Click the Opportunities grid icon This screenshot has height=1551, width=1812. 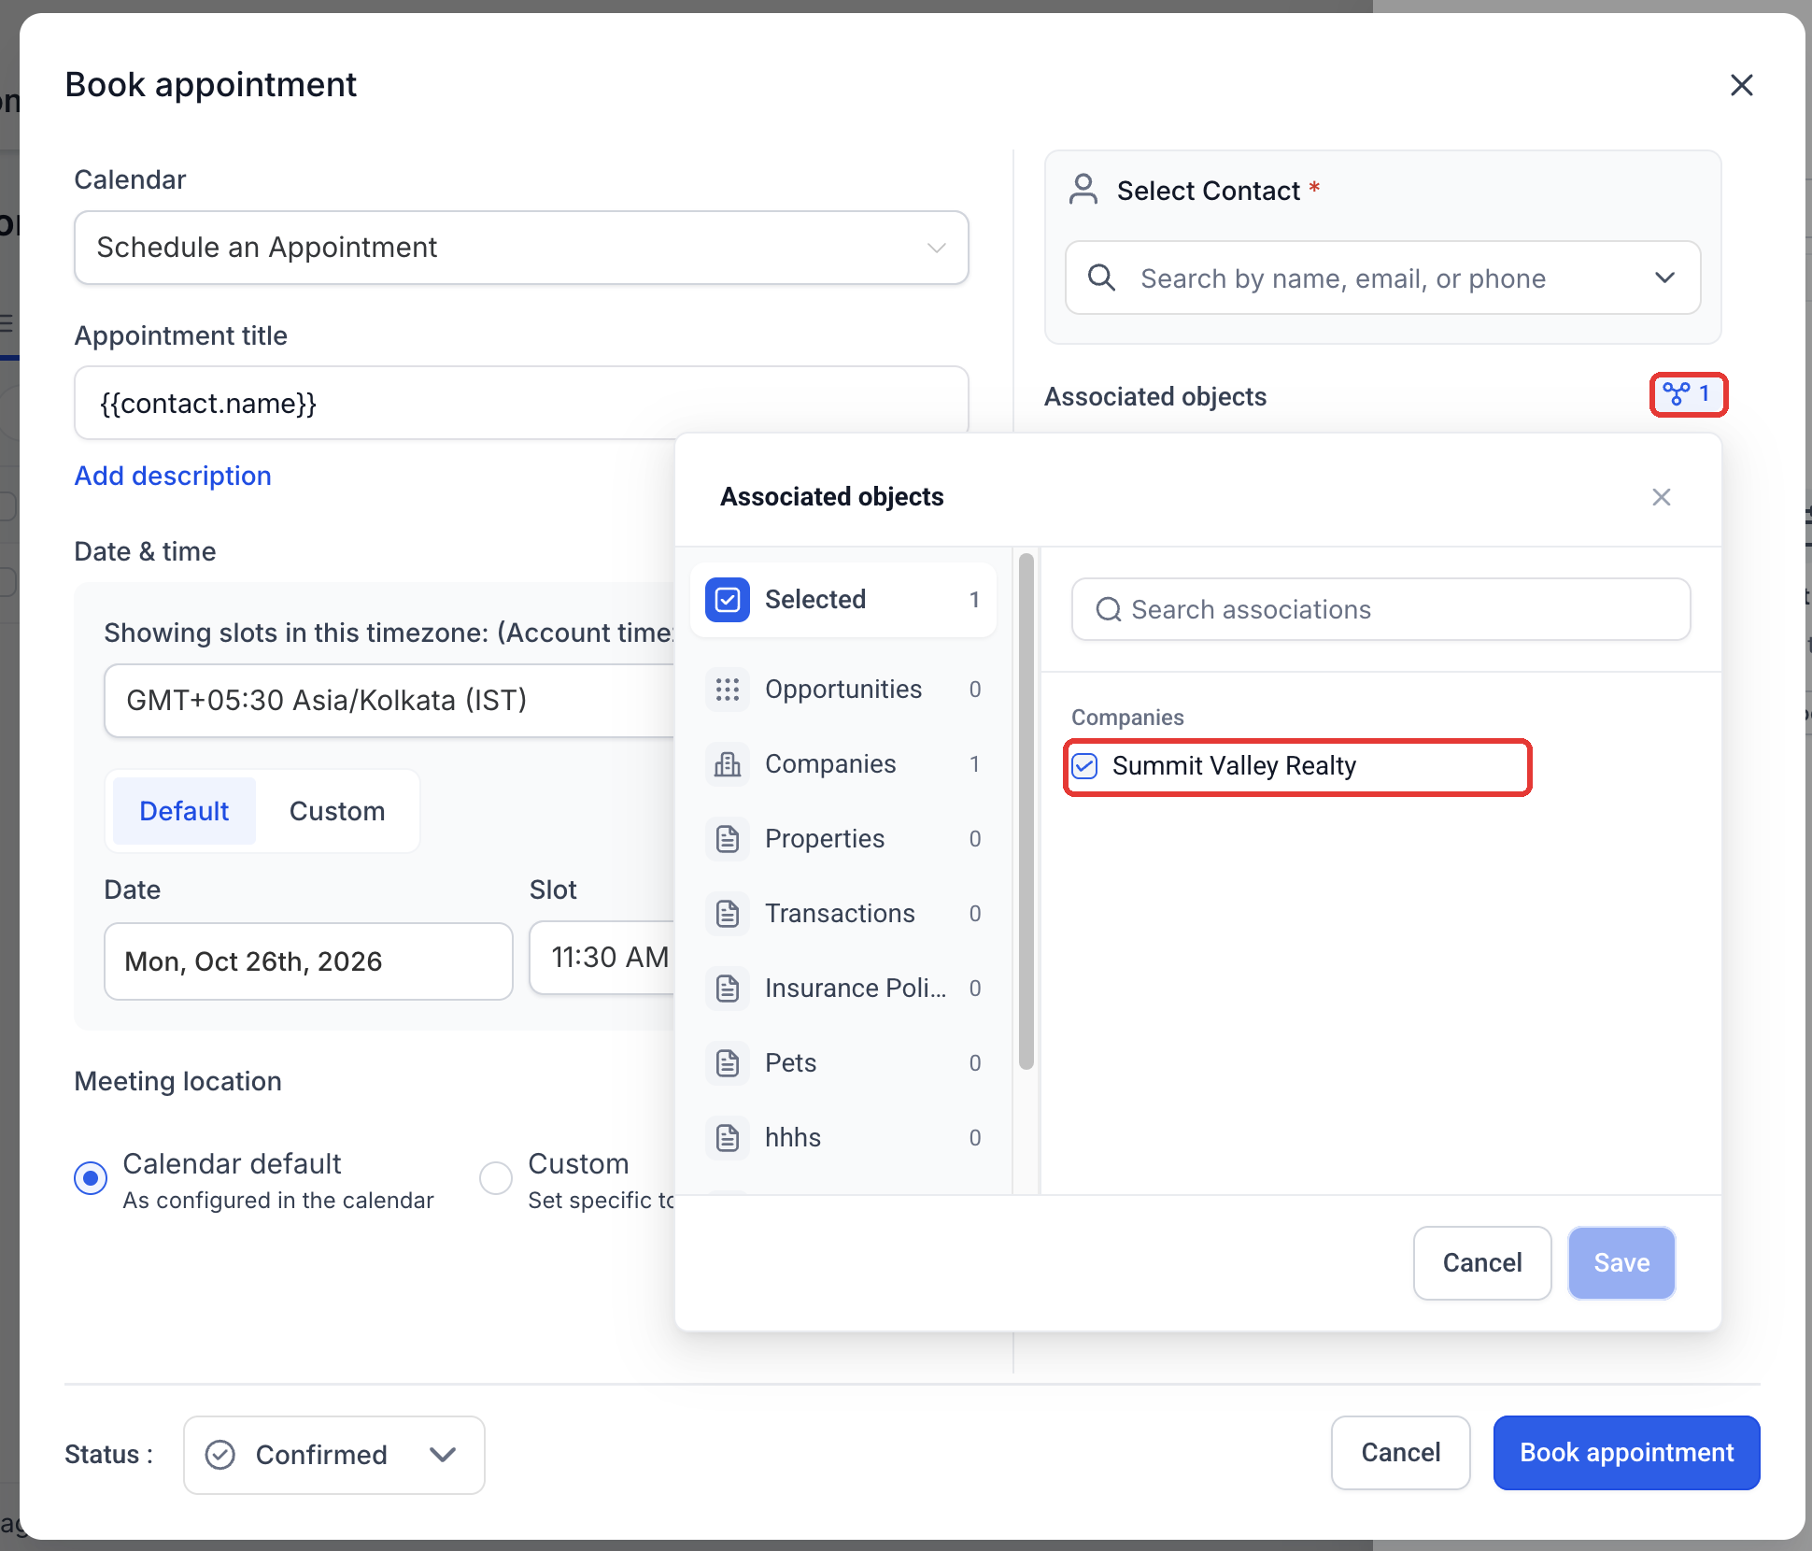[x=728, y=690]
